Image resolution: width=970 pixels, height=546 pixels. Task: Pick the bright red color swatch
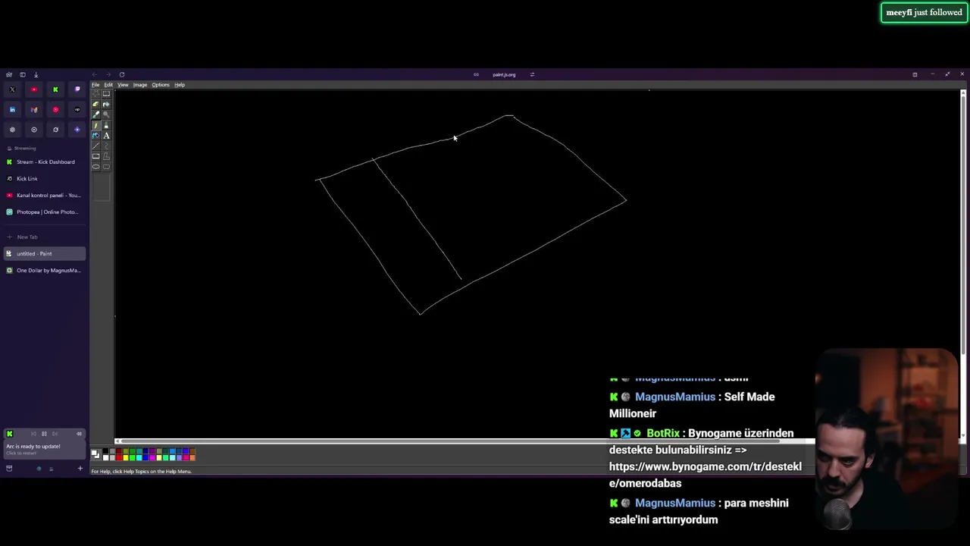(119, 458)
